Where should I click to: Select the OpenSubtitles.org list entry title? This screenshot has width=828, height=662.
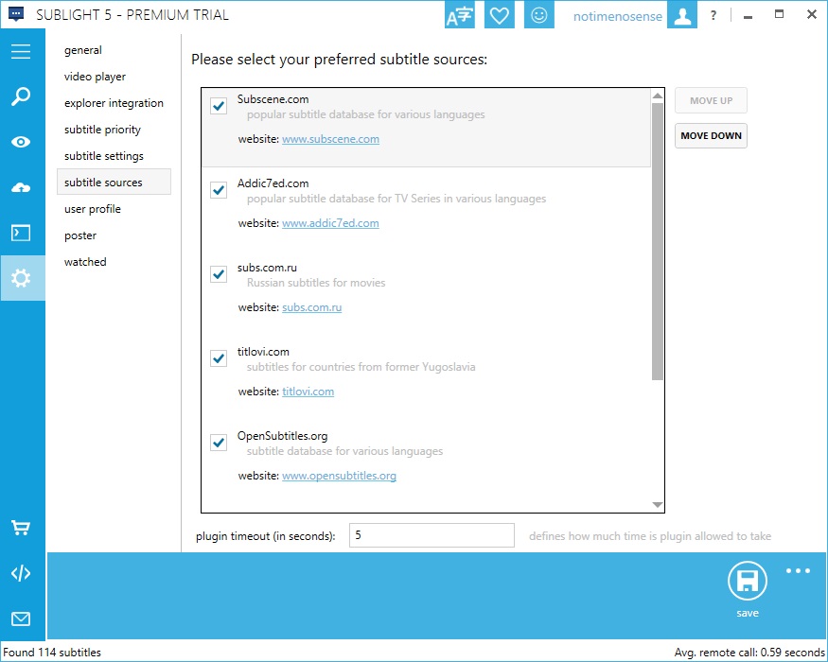click(283, 436)
